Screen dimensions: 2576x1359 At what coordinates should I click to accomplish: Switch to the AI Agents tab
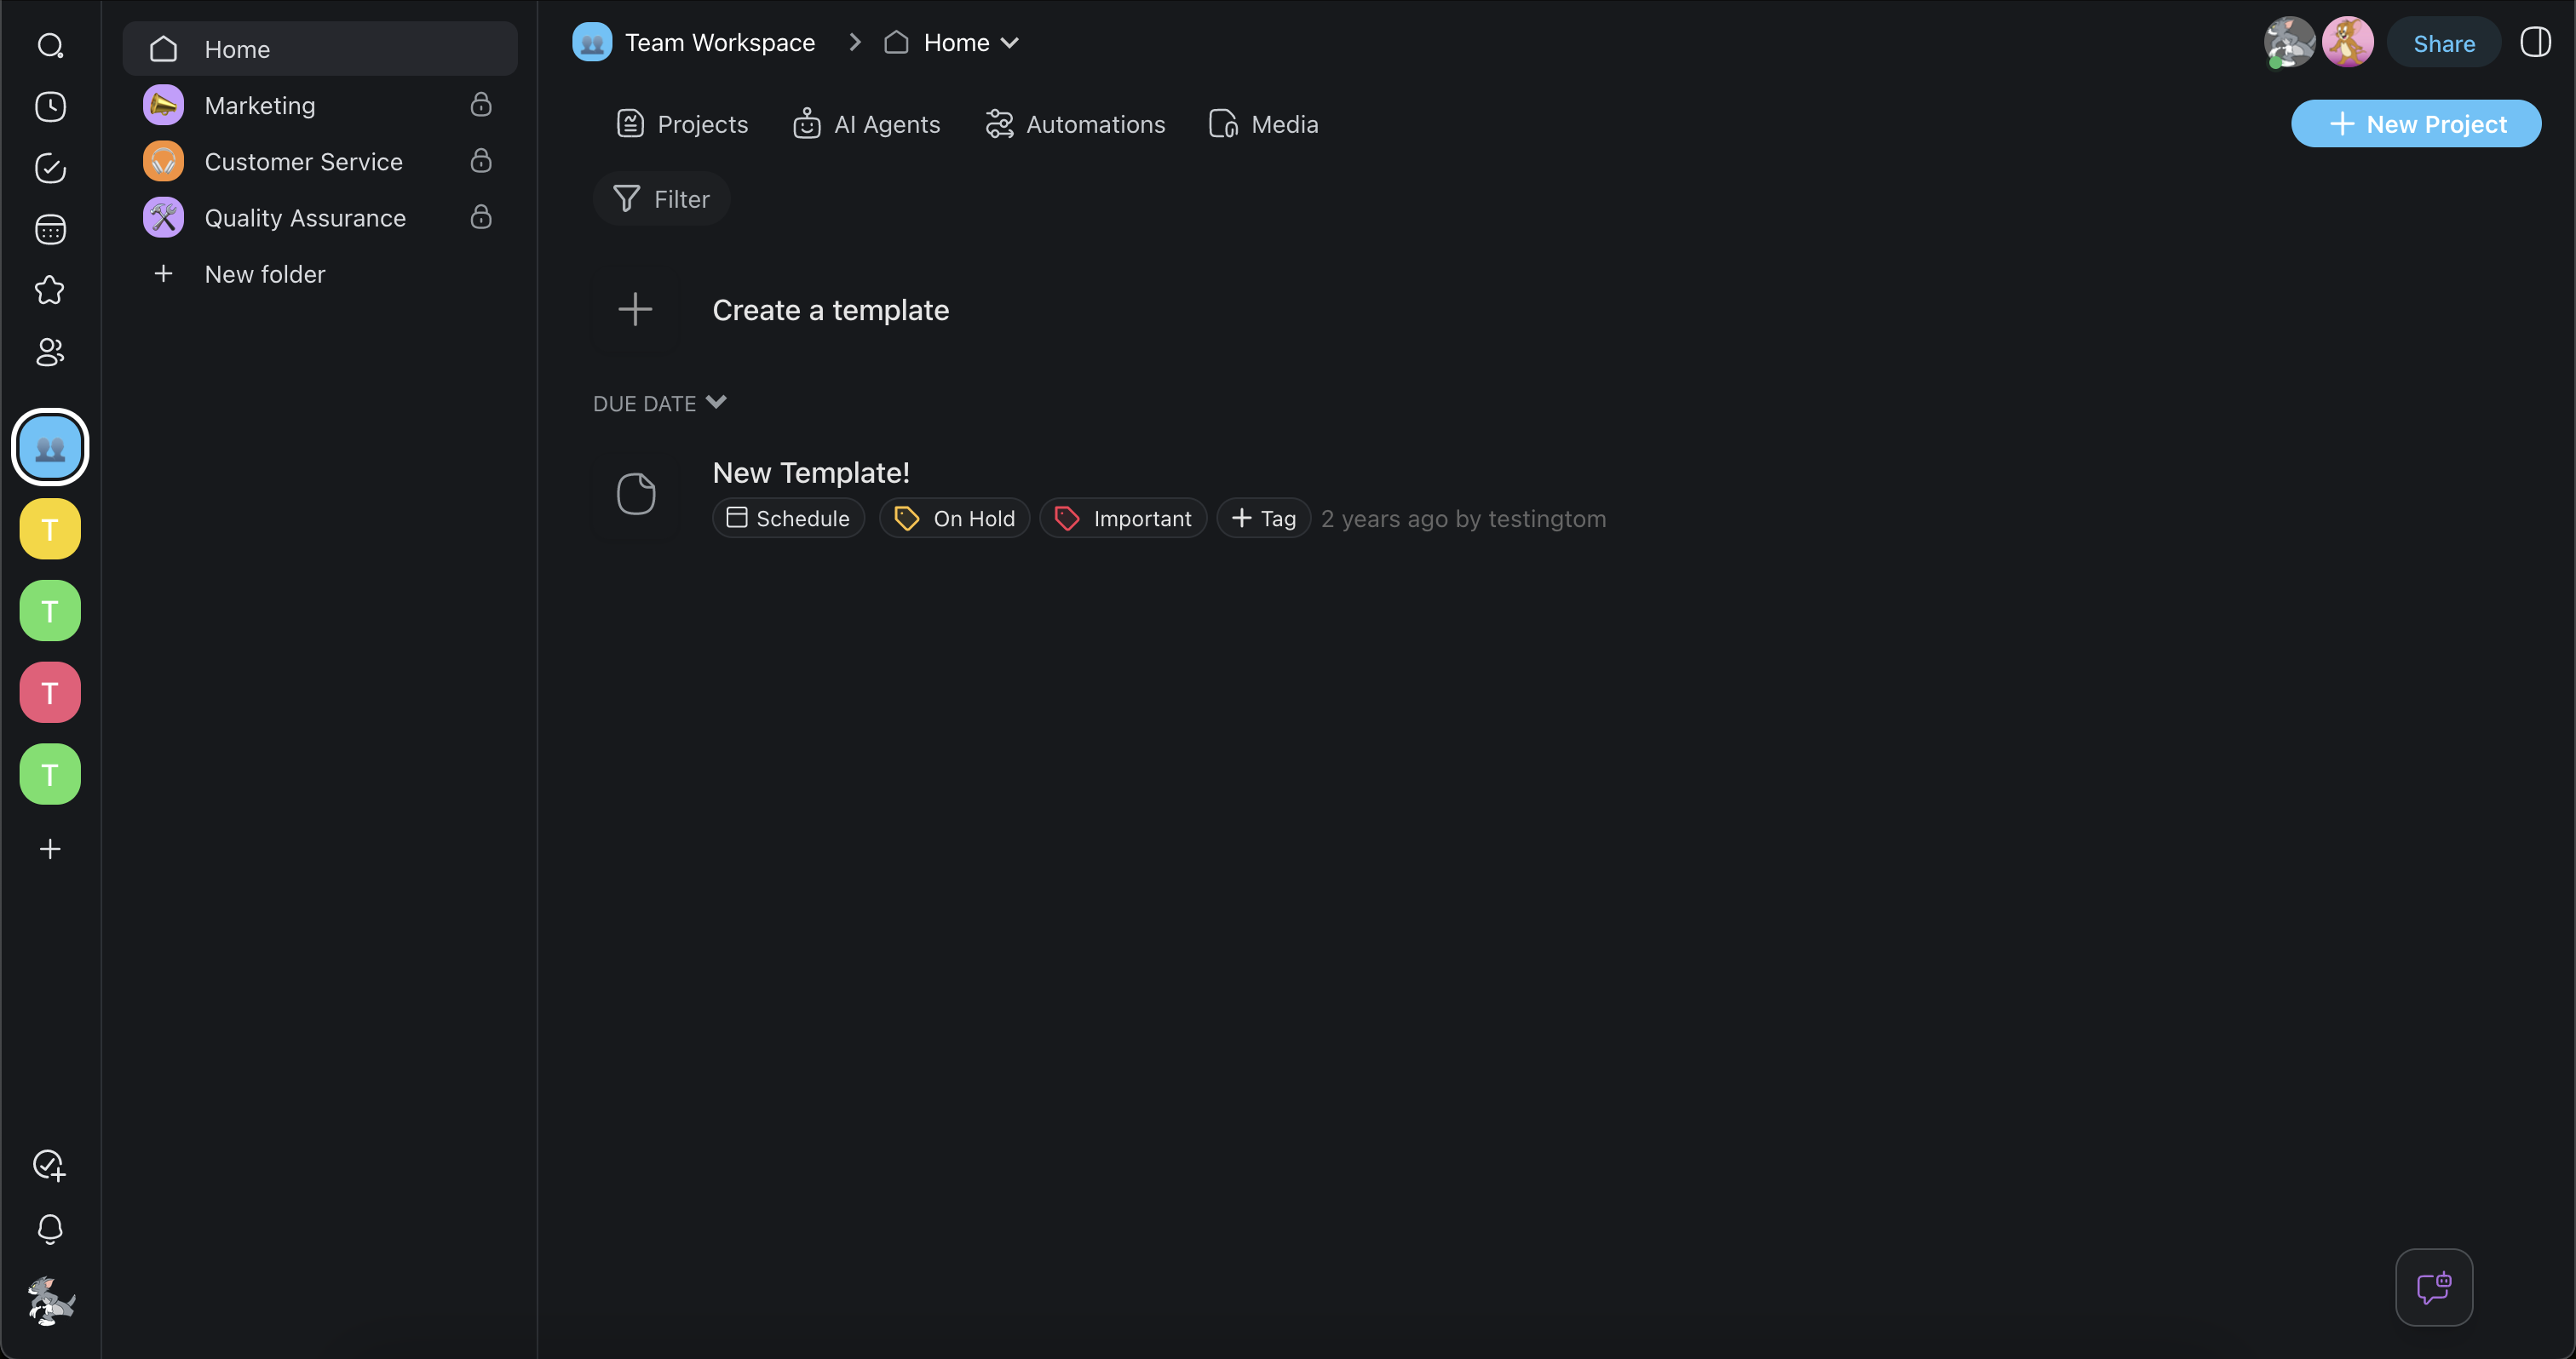(x=867, y=125)
